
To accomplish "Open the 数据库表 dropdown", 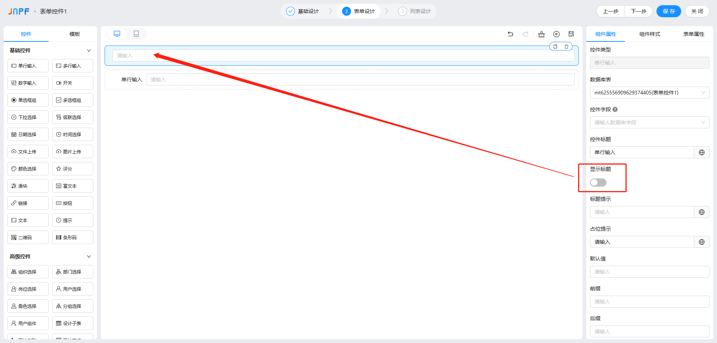I will (650, 93).
